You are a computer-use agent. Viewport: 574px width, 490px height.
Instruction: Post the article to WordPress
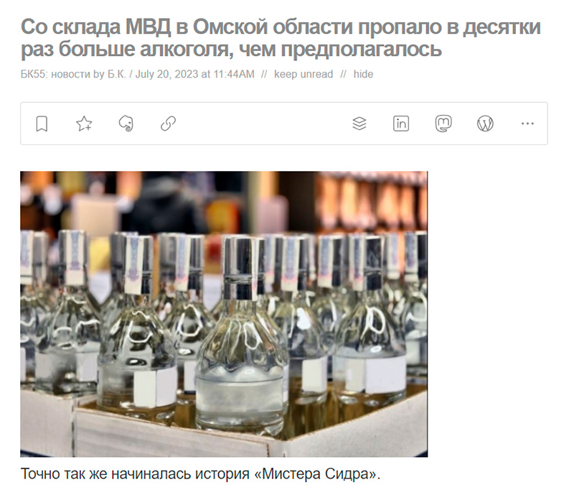point(486,124)
